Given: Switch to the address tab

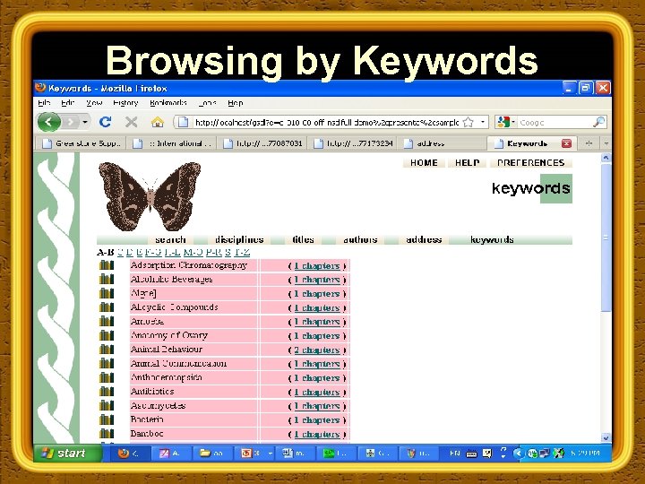Looking at the screenshot, I should click(443, 143).
